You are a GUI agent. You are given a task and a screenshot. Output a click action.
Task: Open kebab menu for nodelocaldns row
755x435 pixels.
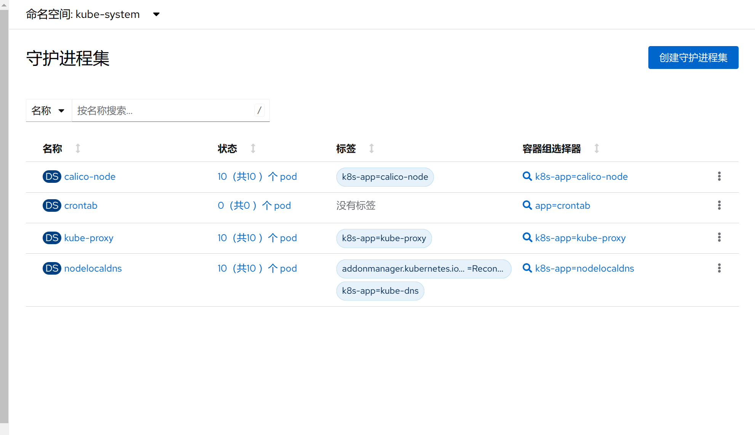click(x=719, y=268)
